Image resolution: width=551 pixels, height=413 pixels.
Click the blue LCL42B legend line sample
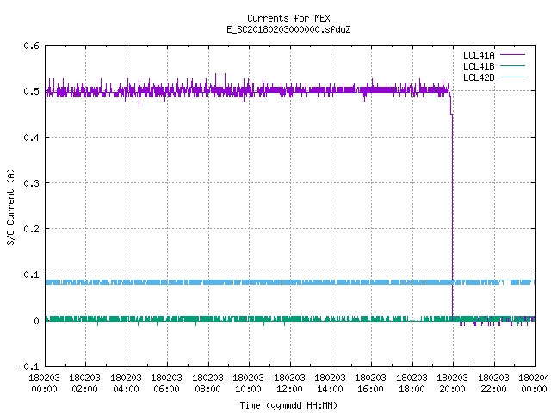(x=512, y=77)
